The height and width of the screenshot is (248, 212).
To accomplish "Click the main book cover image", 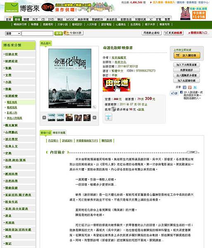I will click(x=70, y=79).
